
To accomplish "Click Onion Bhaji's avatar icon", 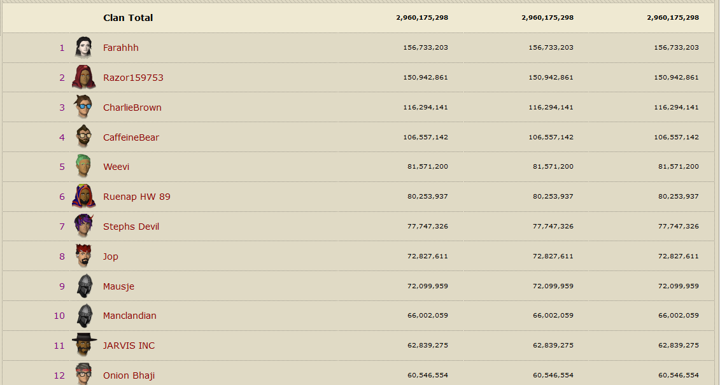I will point(83,374).
